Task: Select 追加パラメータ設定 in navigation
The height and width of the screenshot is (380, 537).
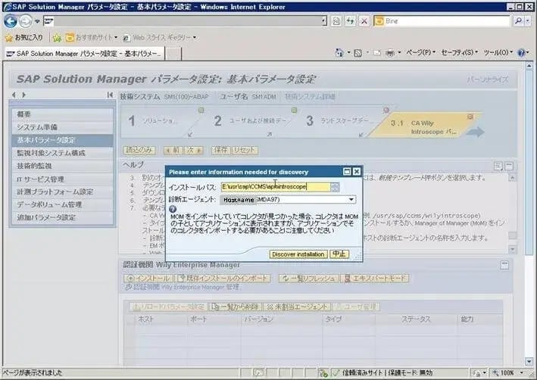Action: [x=62, y=217]
